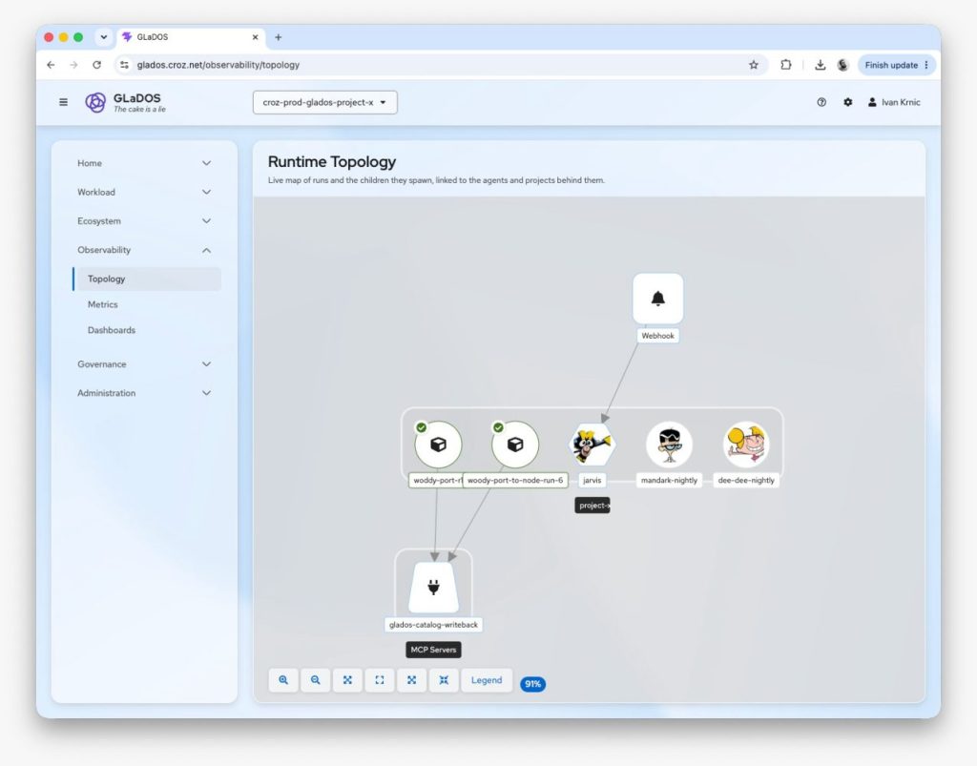The width and height of the screenshot is (977, 766).
Task: Open the settings gear icon
Action: (848, 102)
